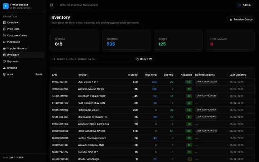The width and height of the screenshot is (259, 162).
Task: Click the Monitor Arm Single product name
Action: (x=88, y=159)
